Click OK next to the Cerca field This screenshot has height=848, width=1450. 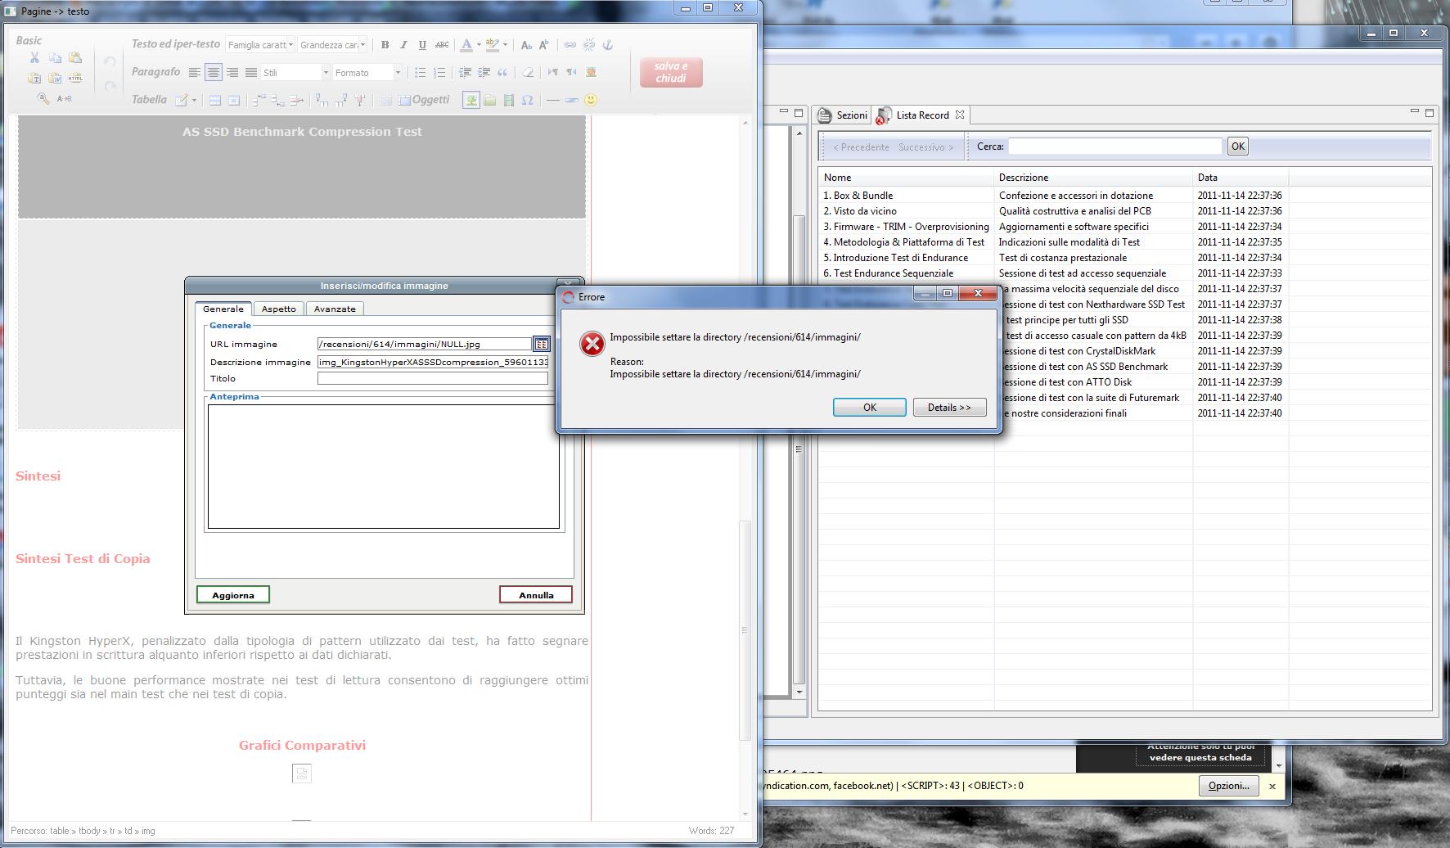1237,147
